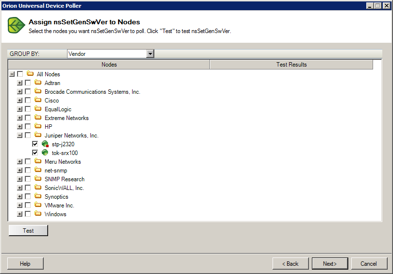
Task: Open the Group By Vendor dropdown
Action: click(150, 53)
